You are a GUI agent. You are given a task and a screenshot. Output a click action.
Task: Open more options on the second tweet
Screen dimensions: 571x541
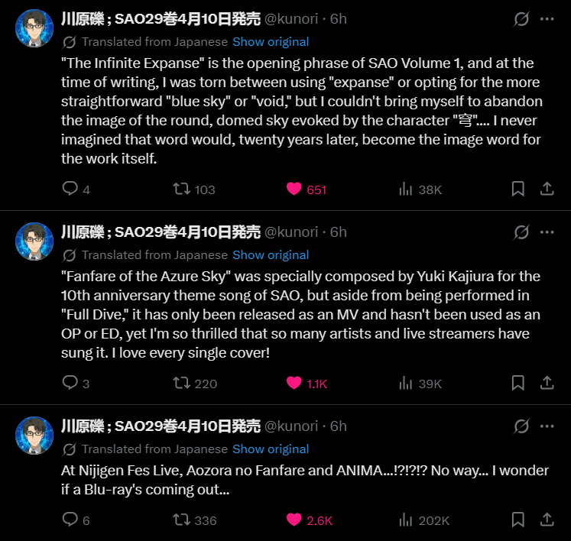coord(547,232)
